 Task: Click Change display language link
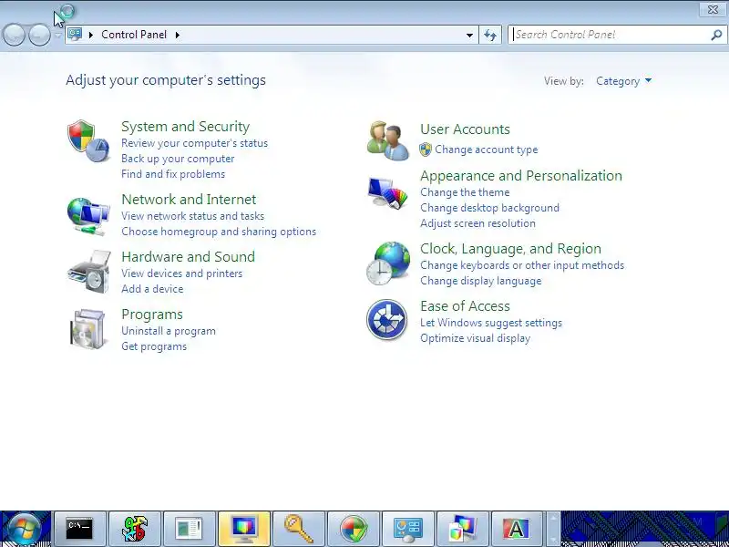pos(481,281)
